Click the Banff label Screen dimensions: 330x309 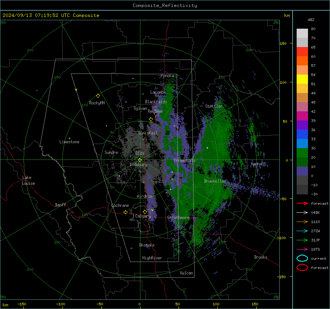pos(60,205)
